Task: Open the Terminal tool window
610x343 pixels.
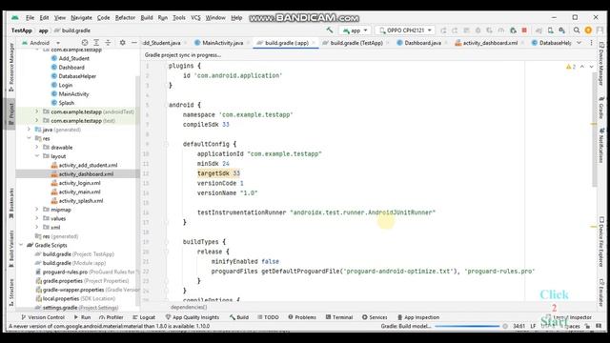Action: 339,317
